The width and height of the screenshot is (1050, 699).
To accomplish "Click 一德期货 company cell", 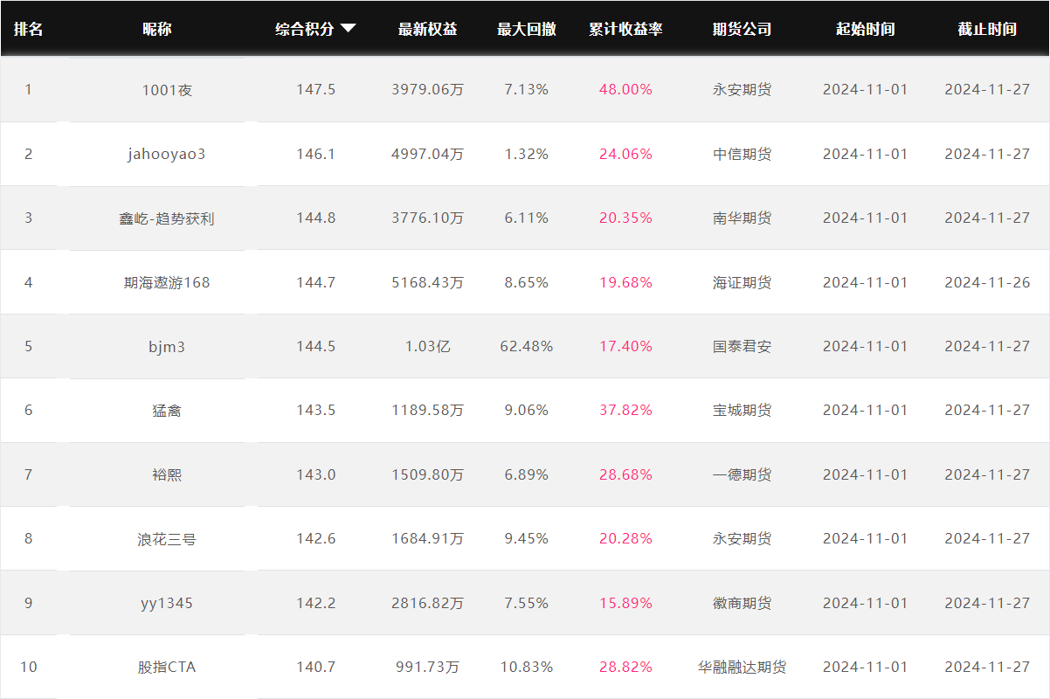I will 743,474.
